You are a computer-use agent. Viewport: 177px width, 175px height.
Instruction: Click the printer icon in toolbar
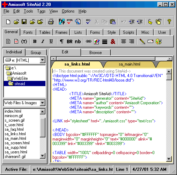click(x=51, y=22)
